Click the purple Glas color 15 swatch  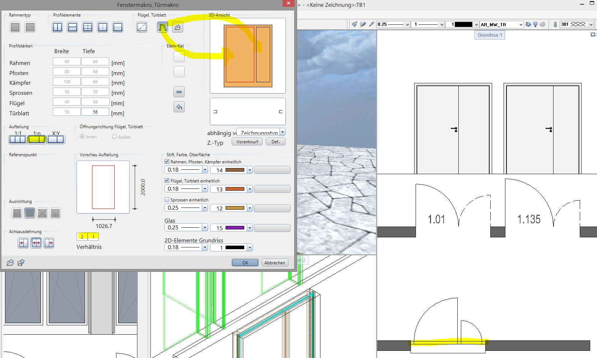point(235,228)
